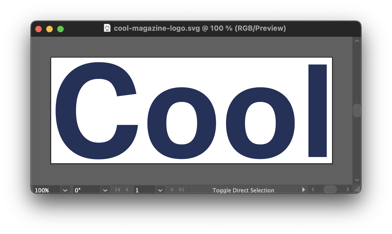Click vertical scrollbar up arrow
392x234 pixels.
pos(357,41)
